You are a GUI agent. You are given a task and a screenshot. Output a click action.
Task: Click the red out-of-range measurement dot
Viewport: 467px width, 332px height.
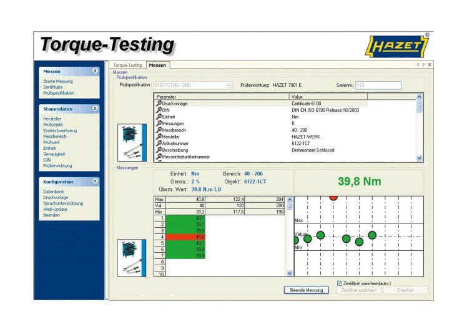(333, 197)
